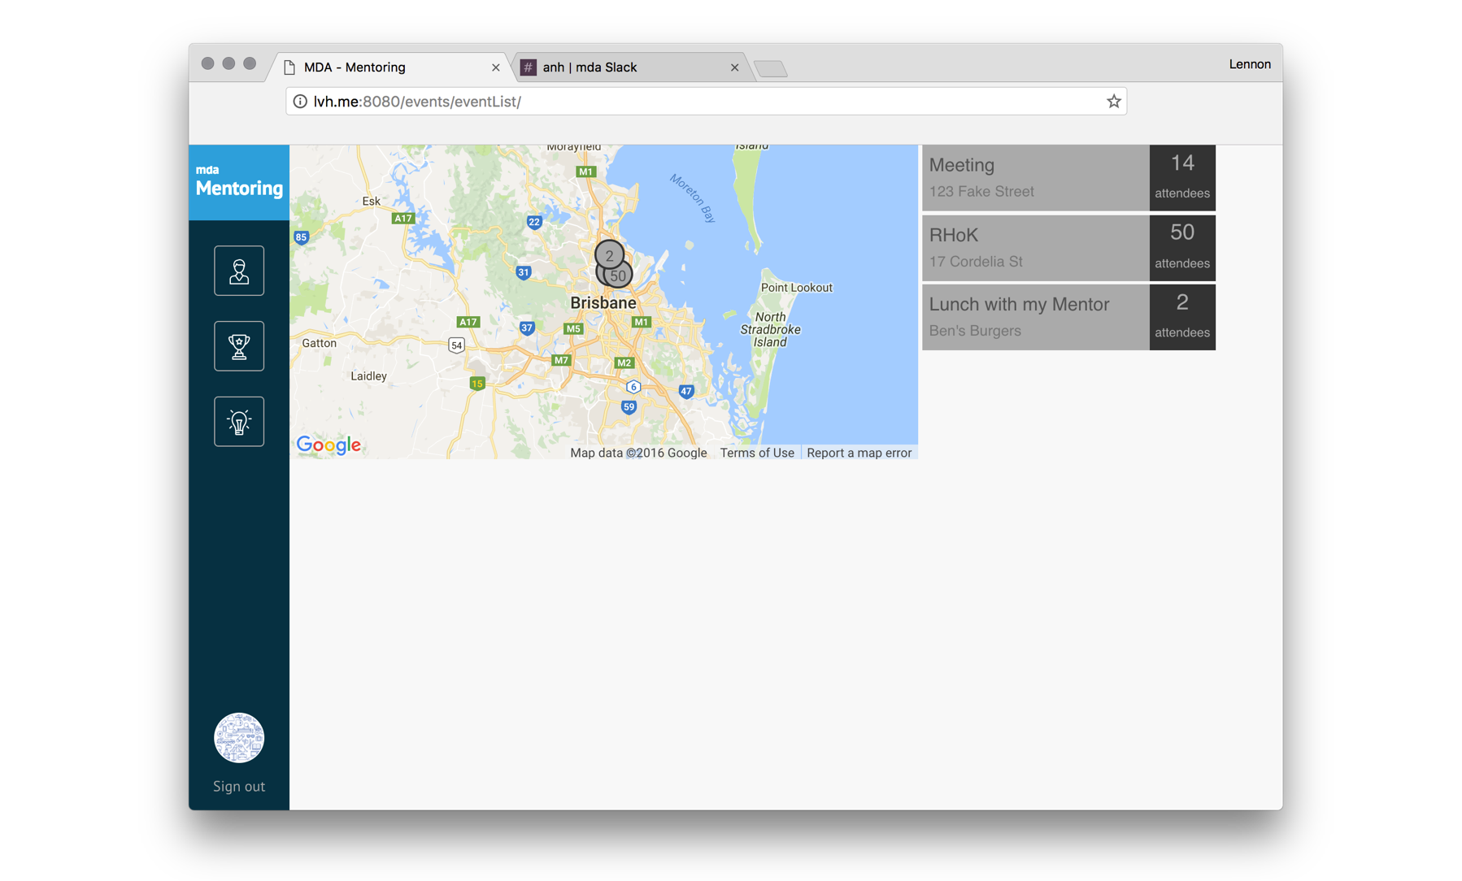Close the anh | mda Slack tab
Screen dimensions: 1462x881
pyautogui.click(x=734, y=67)
